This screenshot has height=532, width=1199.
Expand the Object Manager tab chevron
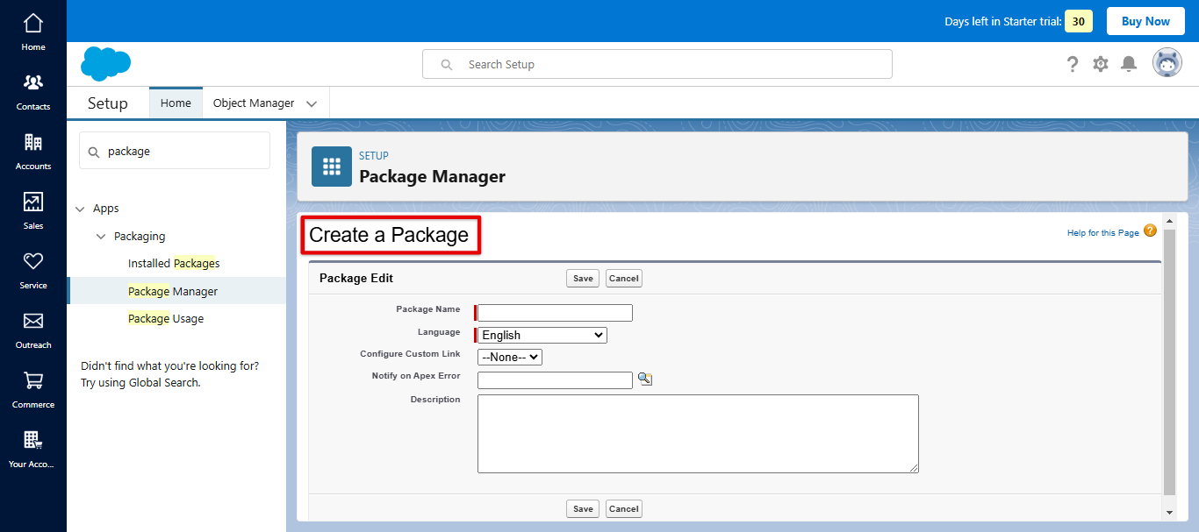click(x=312, y=103)
